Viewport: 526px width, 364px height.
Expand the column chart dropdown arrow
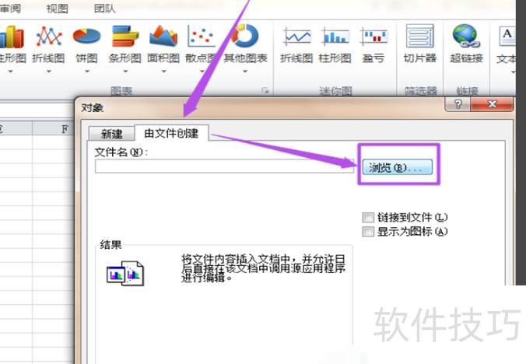pos(10,72)
